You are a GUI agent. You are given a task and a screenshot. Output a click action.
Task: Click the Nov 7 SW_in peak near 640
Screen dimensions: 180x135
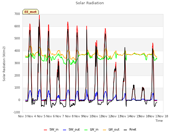click(68, 22)
